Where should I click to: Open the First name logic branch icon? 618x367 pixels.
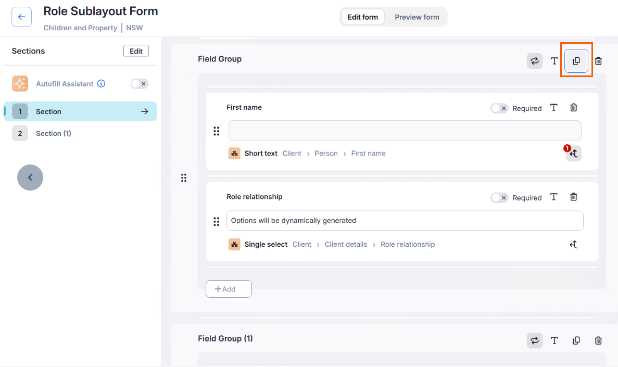(x=573, y=154)
